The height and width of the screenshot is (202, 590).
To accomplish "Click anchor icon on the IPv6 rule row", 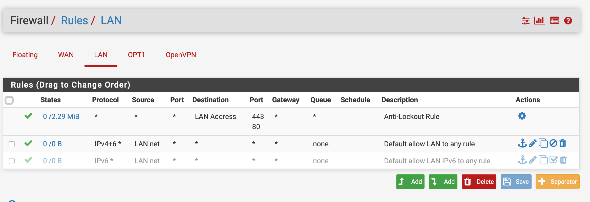I will pyautogui.click(x=522, y=160).
